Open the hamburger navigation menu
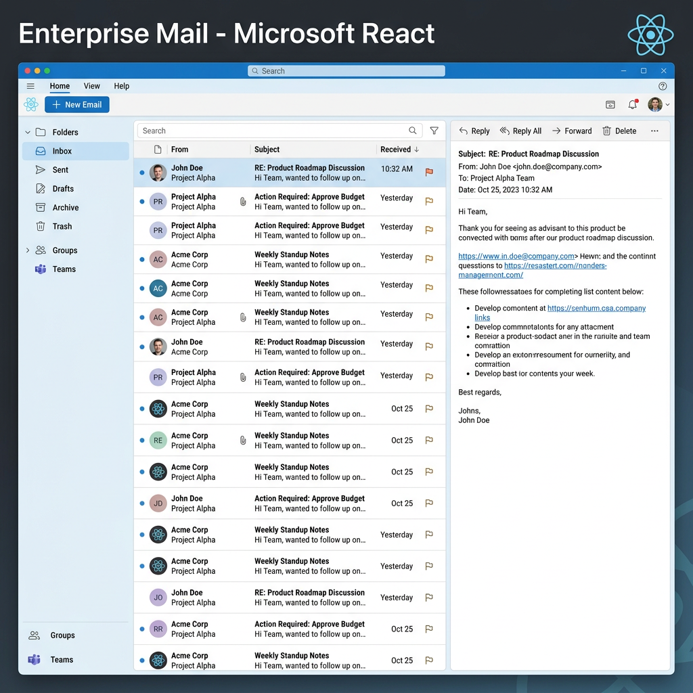Image resolution: width=693 pixels, height=693 pixels. pyautogui.click(x=30, y=86)
